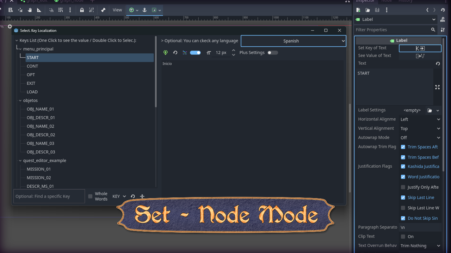This screenshot has height=253, width=451.
Task: Switch to the History tab
Action: pos(406,1)
